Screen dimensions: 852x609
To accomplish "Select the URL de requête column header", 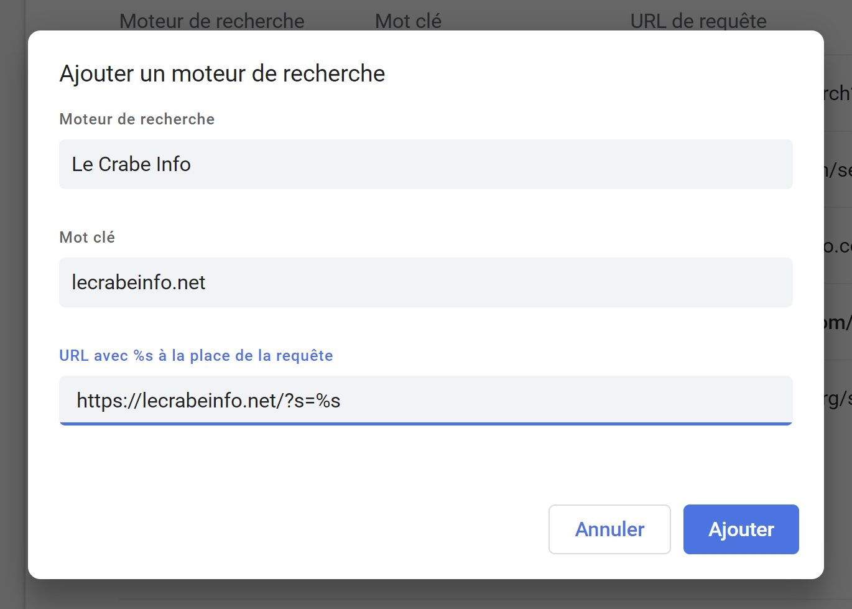I will [x=698, y=21].
